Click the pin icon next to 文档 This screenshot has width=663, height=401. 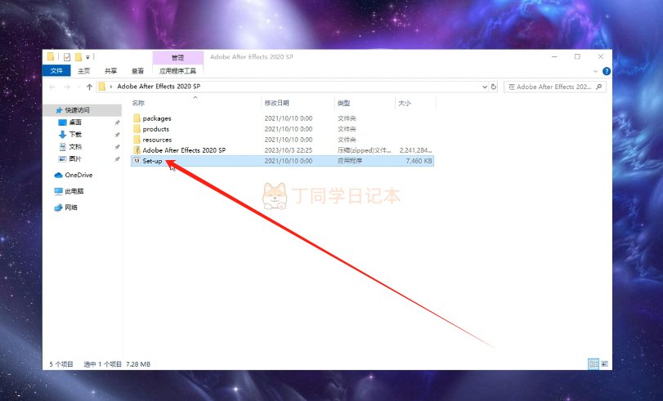pos(117,147)
